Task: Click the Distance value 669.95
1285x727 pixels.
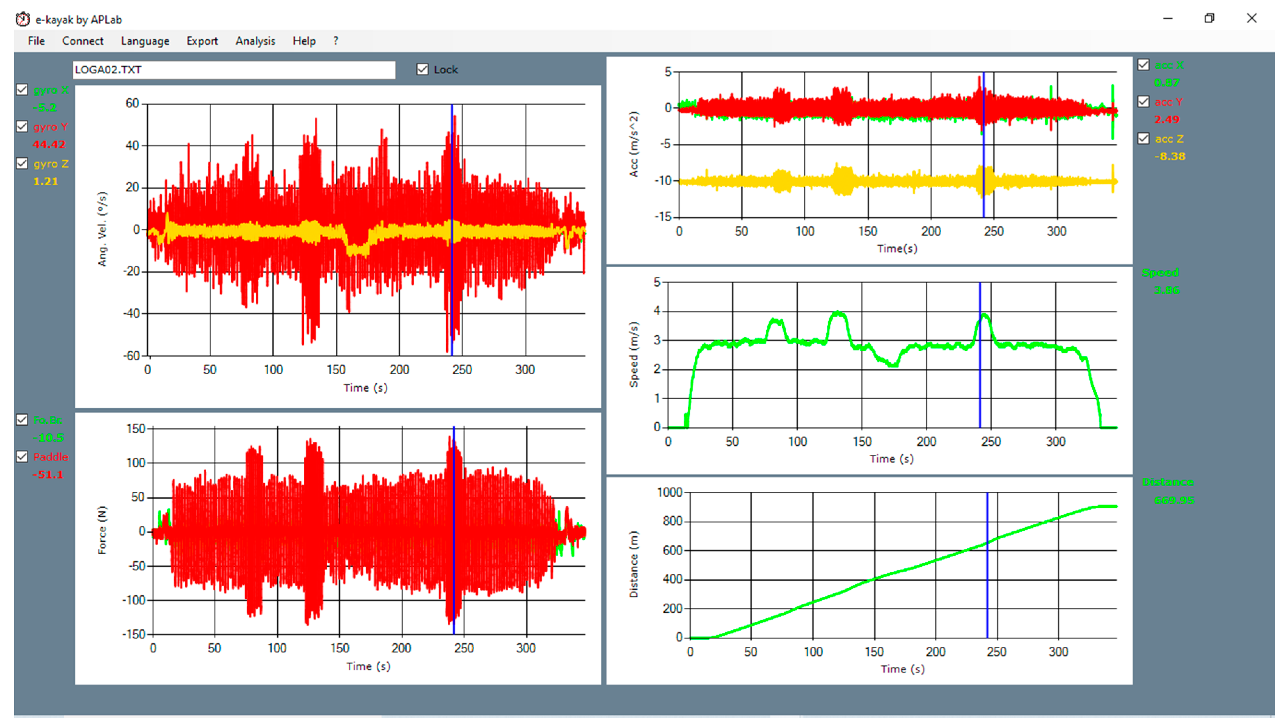Action: click(x=1174, y=500)
